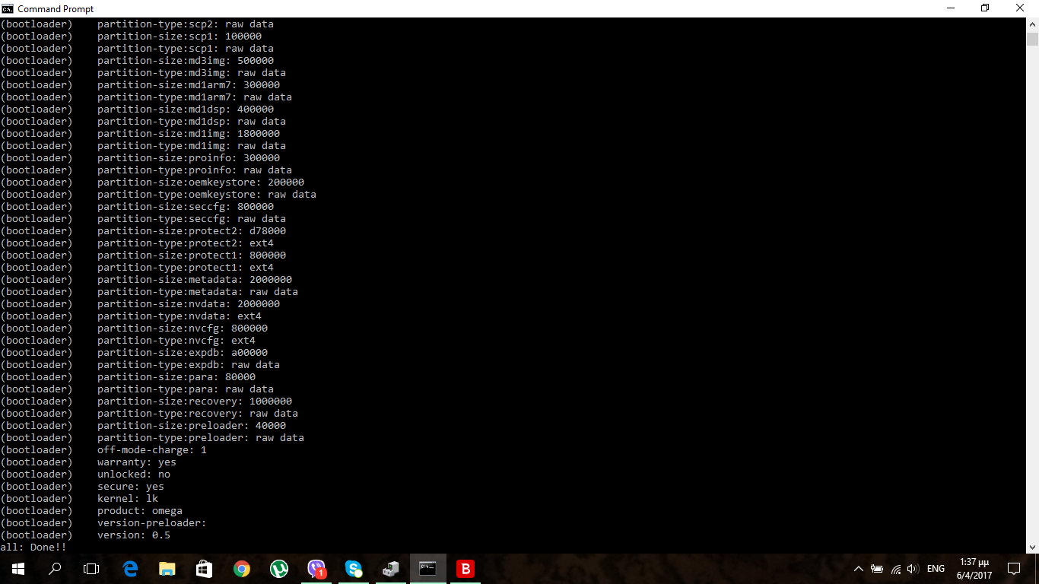Restore down the Command Prompt window
Viewport: 1039px width, 584px height.
[x=985, y=8]
